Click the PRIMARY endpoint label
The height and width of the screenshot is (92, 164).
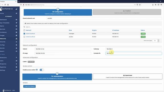(x=9, y=16)
